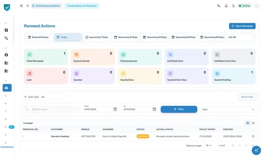Click the Online status badge
The width and height of the screenshot is (265, 159).
244,6
